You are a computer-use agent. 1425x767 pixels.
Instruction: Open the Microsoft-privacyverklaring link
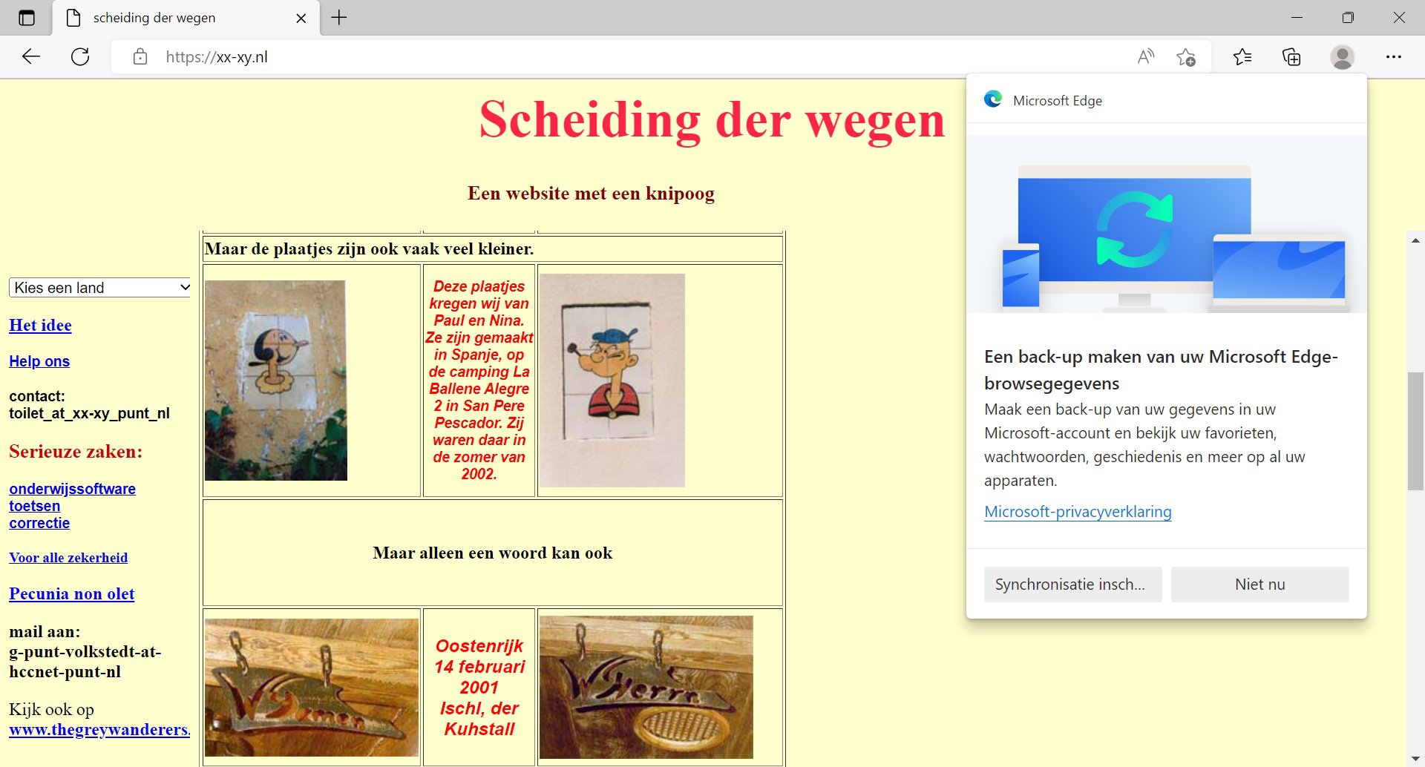[1078, 512]
